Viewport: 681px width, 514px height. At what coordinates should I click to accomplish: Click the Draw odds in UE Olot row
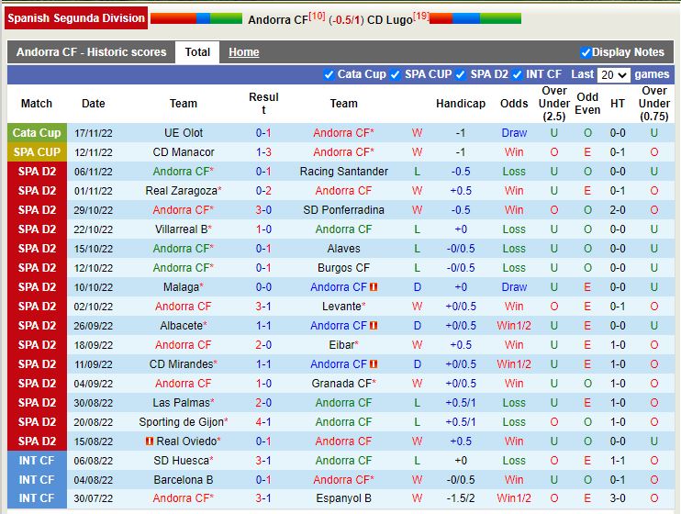point(514,133)
